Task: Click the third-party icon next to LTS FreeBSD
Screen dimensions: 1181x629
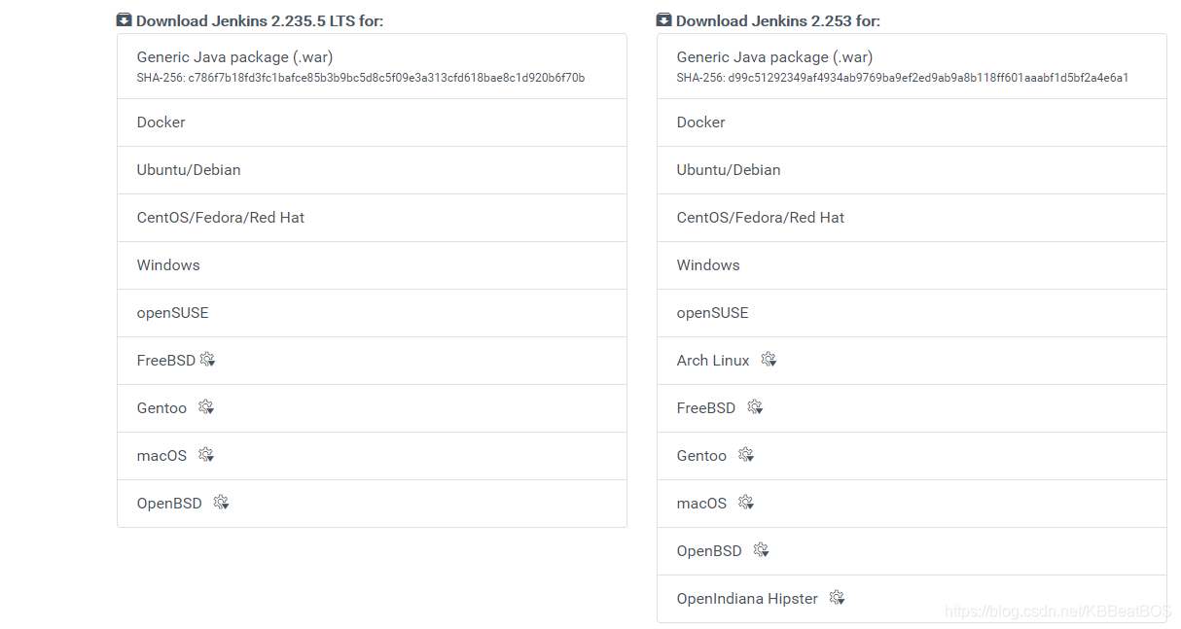Action: coord(207,360)
